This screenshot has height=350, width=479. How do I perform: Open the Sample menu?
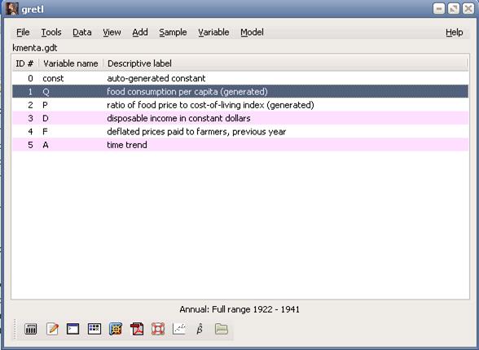pos(173,32)
